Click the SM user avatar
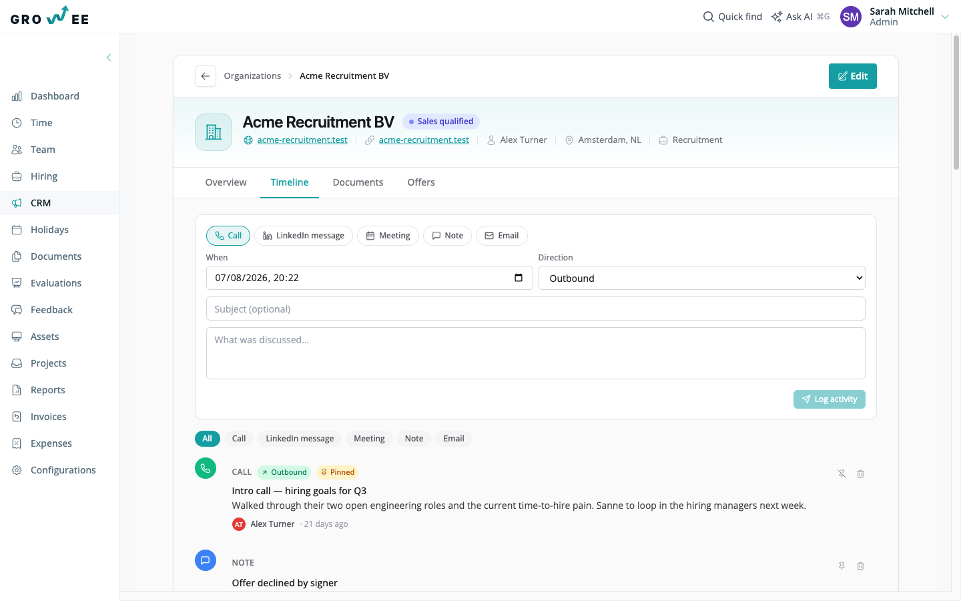This screenshot has height=601, width=961. (851, 17)
